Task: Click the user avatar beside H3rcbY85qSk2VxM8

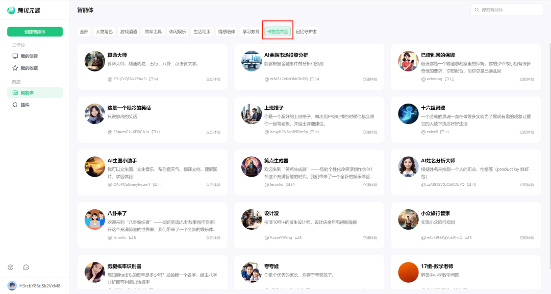Action: pyautogui.click(x=12, y=285)
